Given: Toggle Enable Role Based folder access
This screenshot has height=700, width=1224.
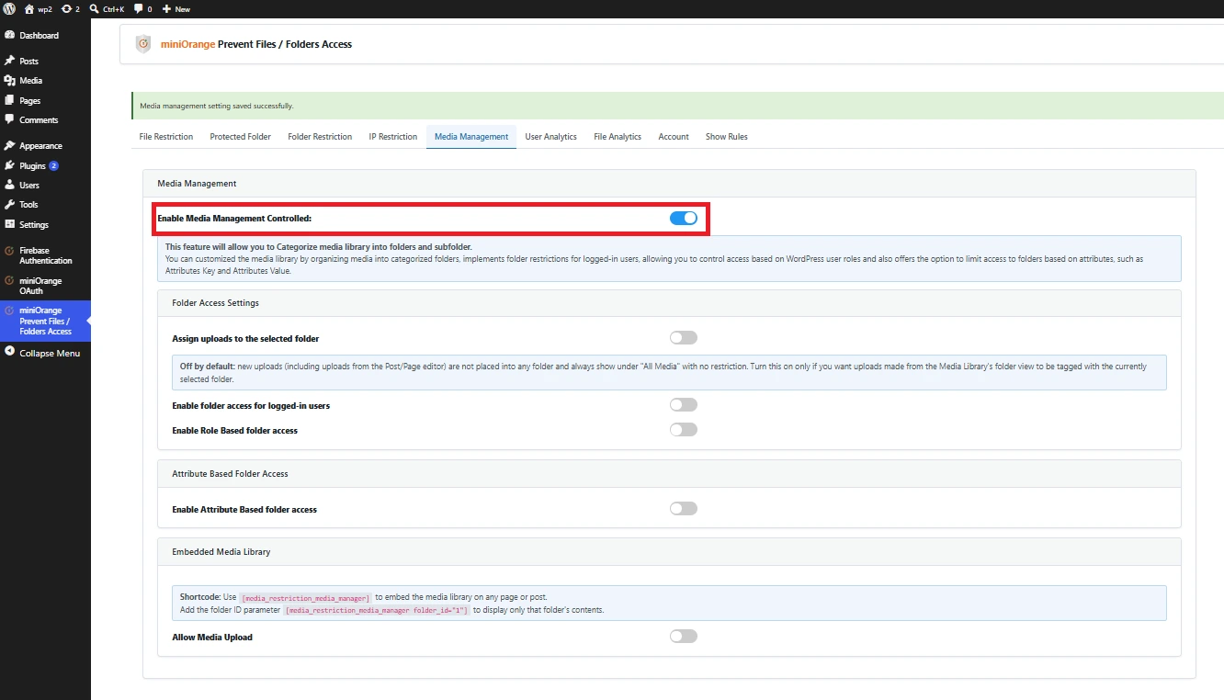Looking at the screenshot, I should (x=684, y=430).
